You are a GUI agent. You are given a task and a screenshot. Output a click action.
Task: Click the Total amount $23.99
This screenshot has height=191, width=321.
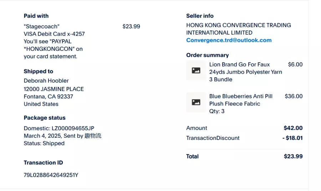(x=293, y=156)
